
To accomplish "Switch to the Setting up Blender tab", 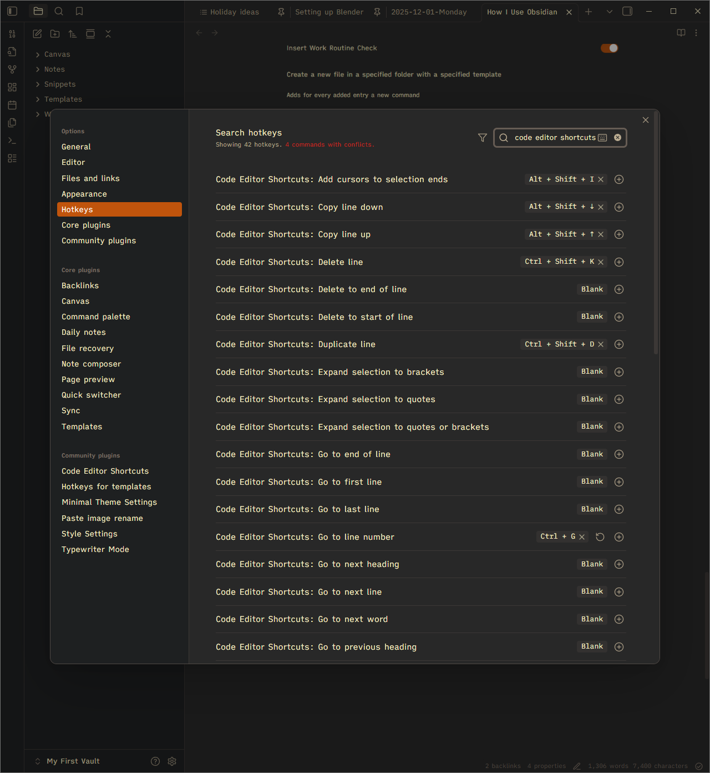I will [329, 11].
